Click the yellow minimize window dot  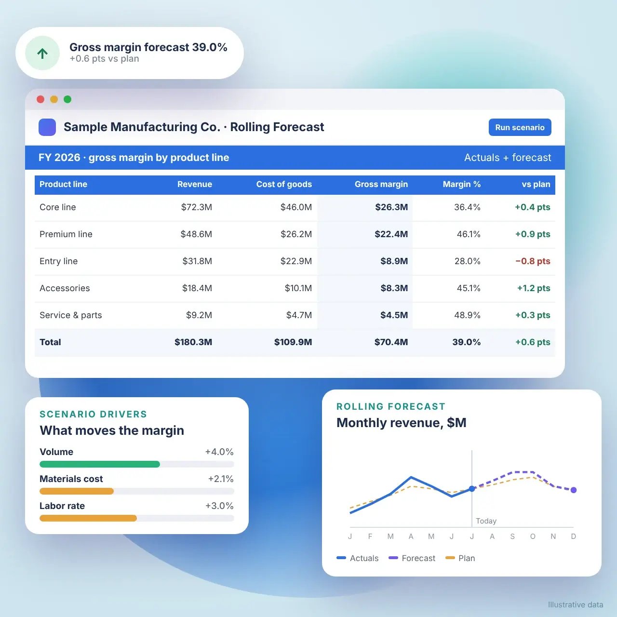[54, 99]
